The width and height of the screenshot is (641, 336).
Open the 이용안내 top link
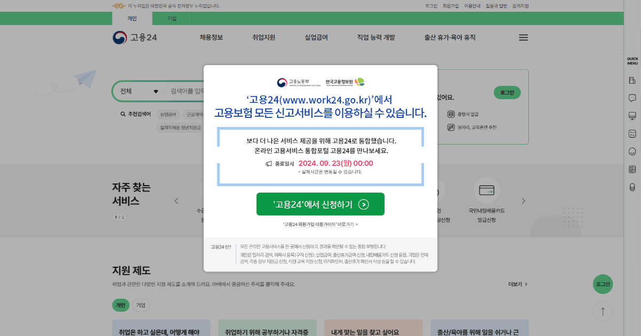pyautogui.click(x=472, y=6)
